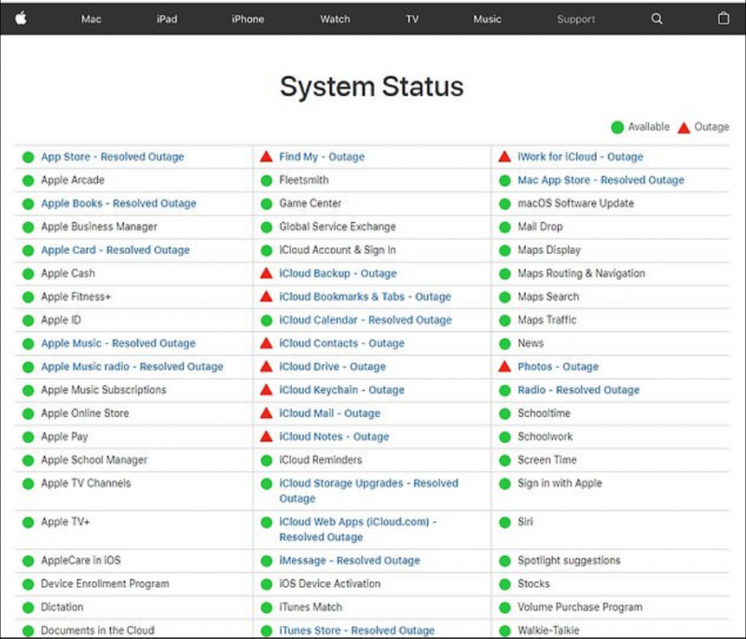
Task: Open Mac App Store - Resolved Outage link
Action: pos(601,180)
